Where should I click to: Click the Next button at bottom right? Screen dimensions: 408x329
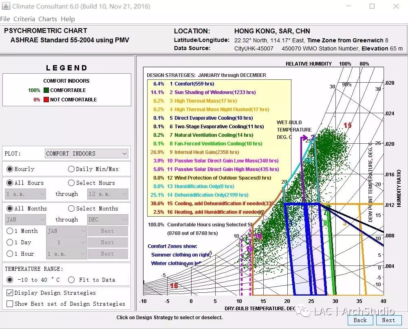point(388,320)
